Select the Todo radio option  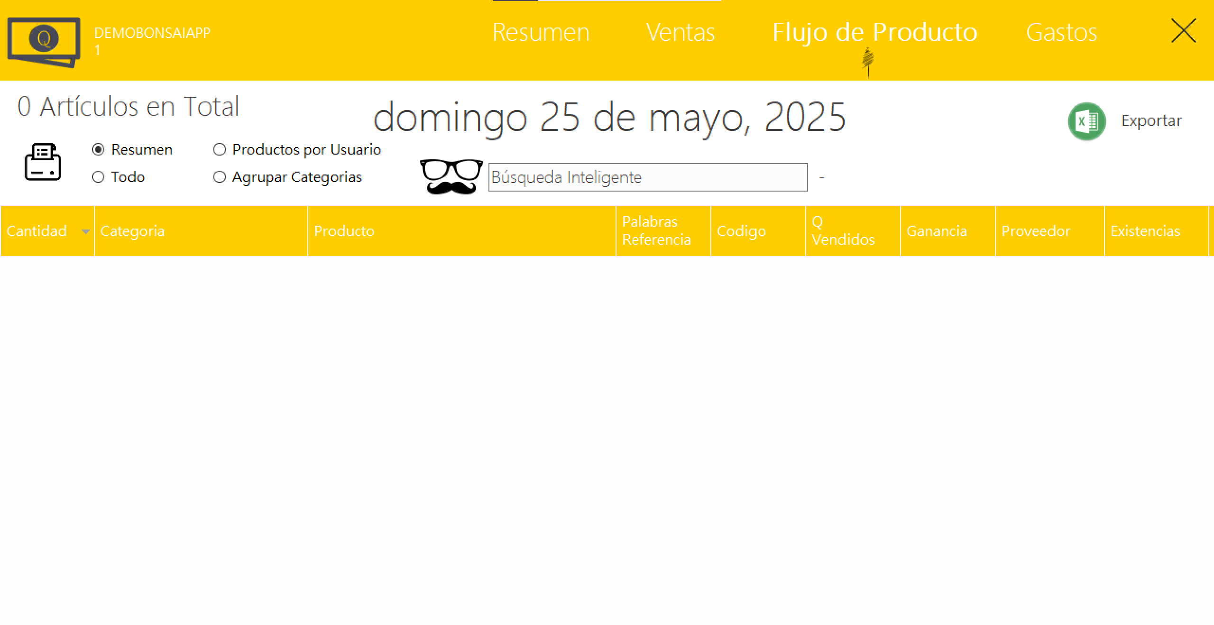[98, 177]
